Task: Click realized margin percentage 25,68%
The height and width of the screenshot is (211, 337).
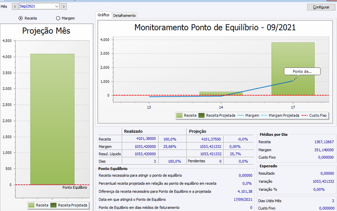Action: pyautogui.click(x=170, y=147)
